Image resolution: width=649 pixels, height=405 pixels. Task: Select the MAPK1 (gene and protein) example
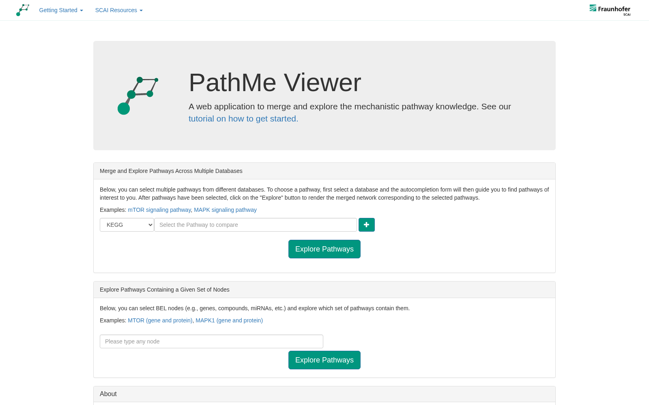point(229,320)
